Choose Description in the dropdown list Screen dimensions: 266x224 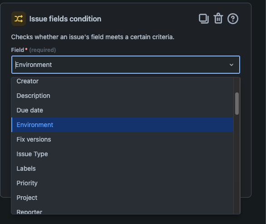pos(122,96)
